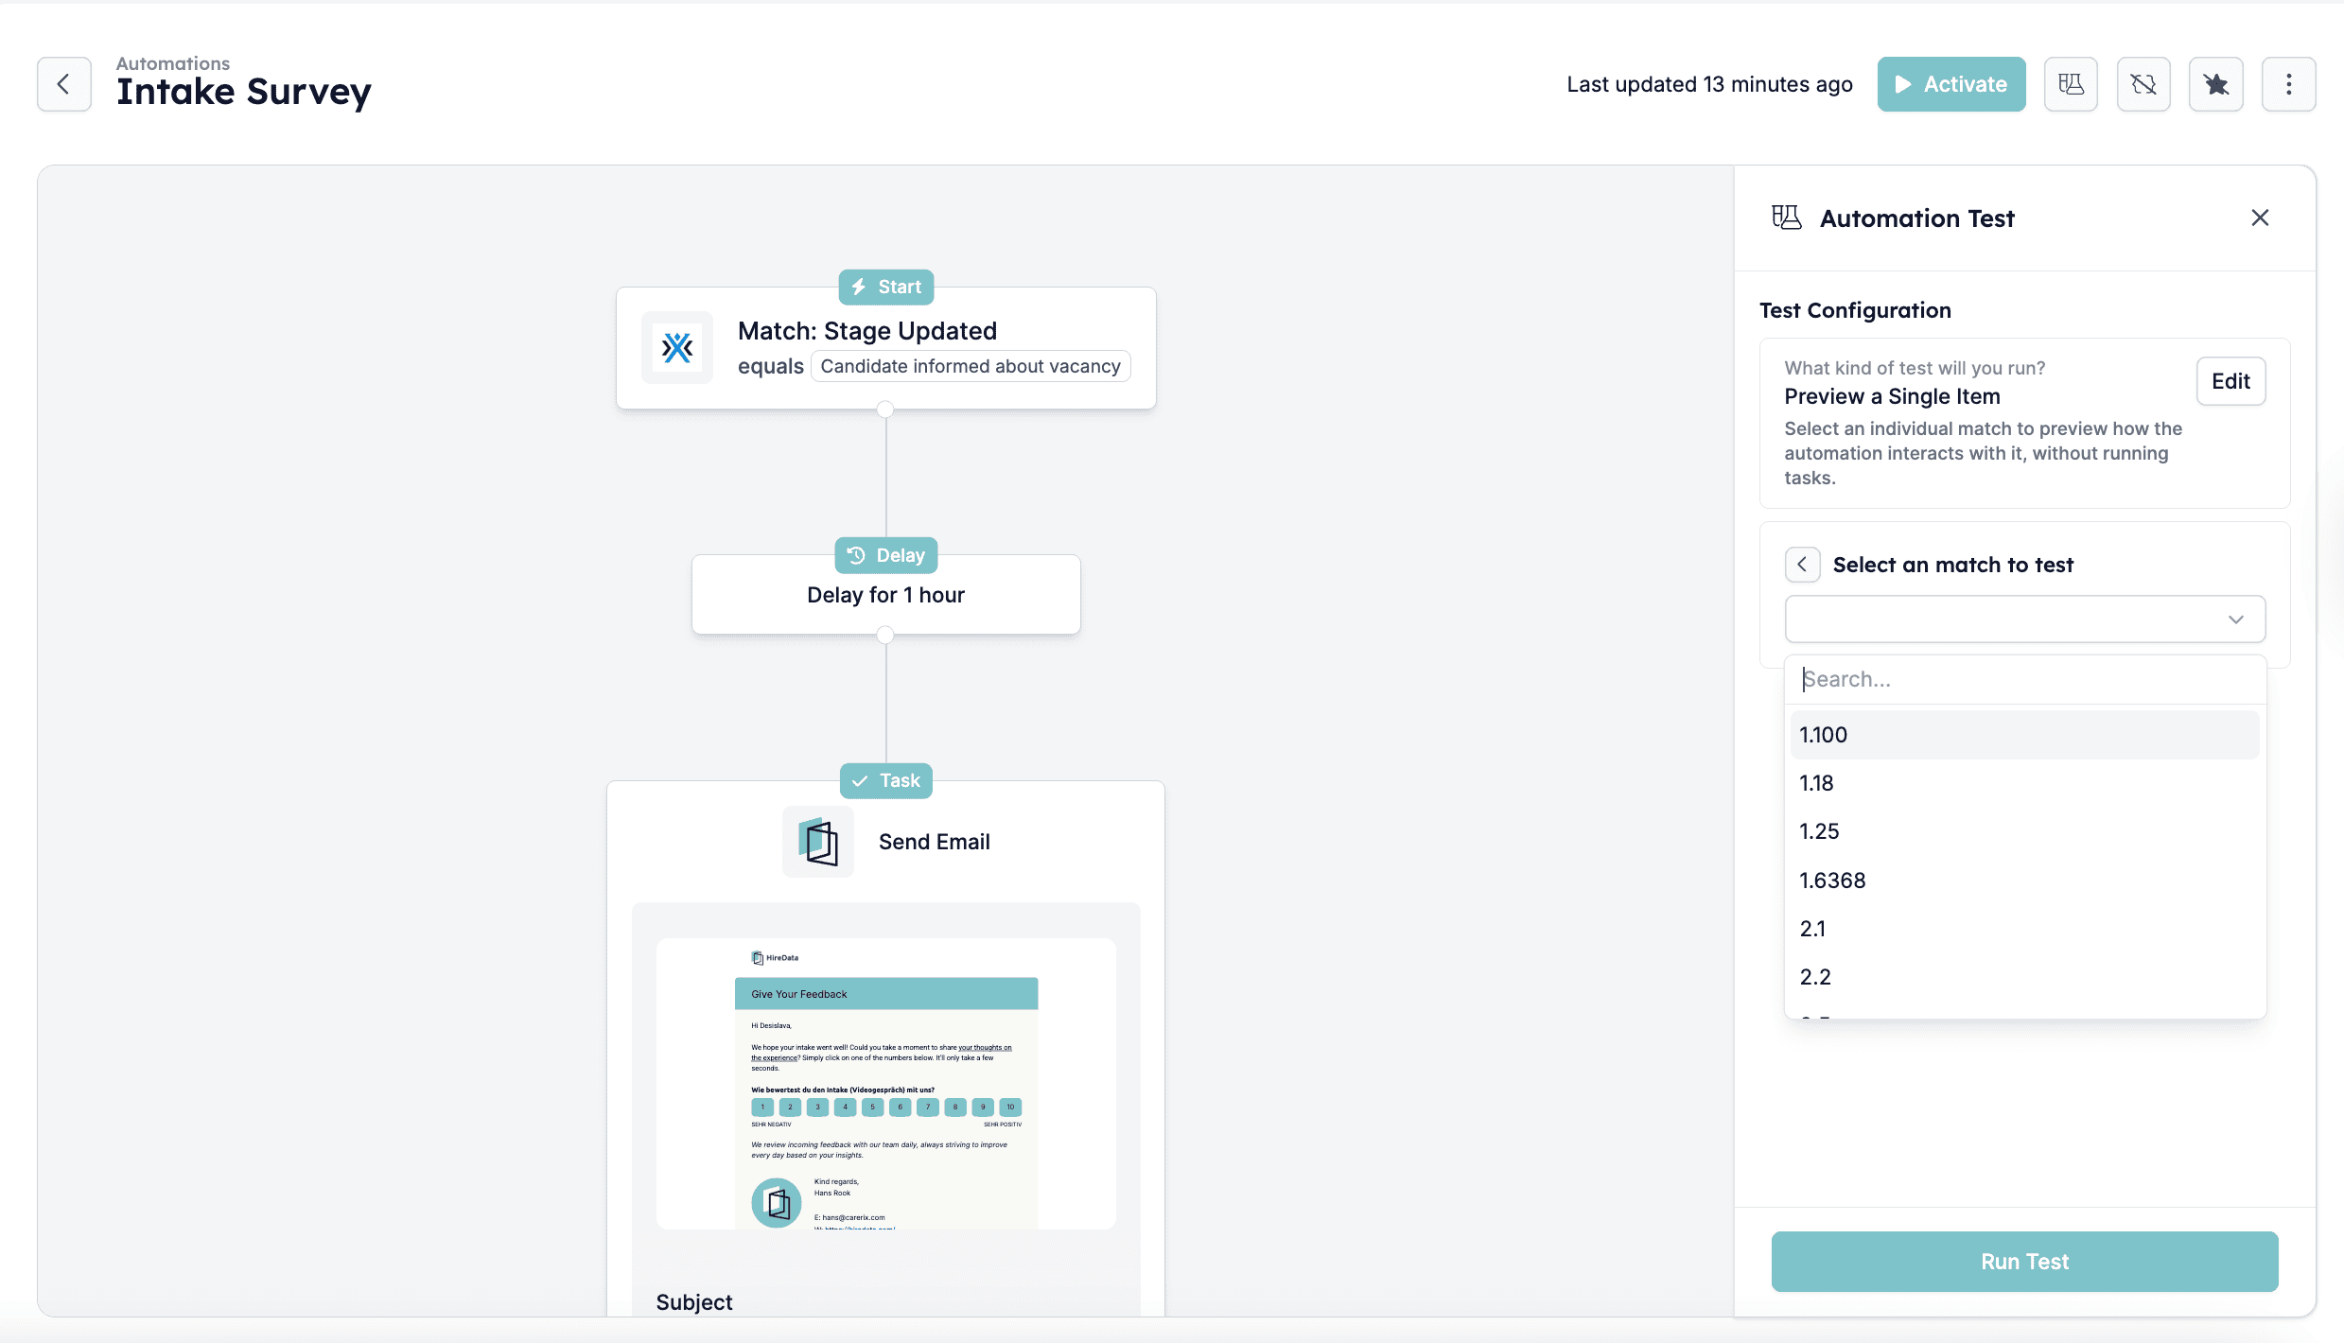Choose match 2.2 from the list
The width and height of the screenshot is (2344, 1343).
pyautogui.click(x=2024, y=977)
